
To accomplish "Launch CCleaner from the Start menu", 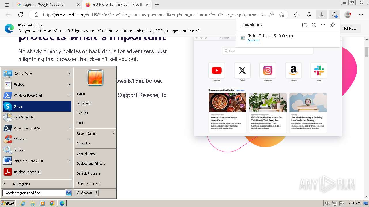I will (37, 139).
